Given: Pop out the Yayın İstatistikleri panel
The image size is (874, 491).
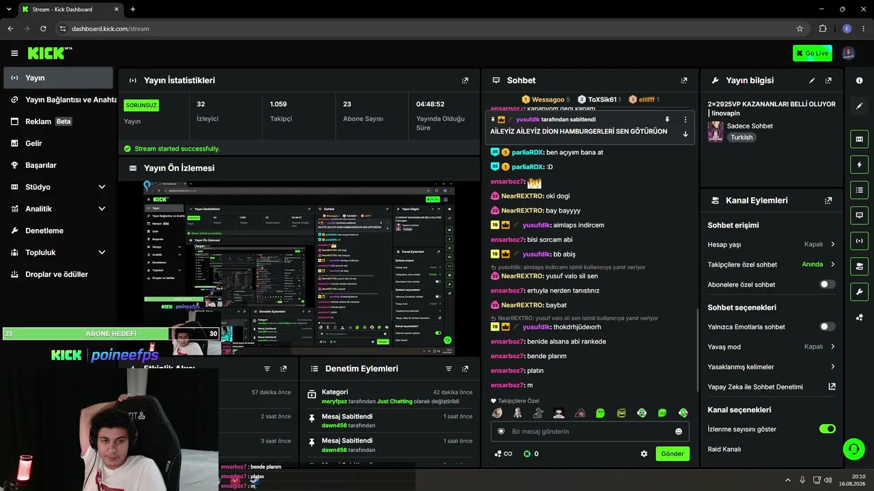Looking at the screenshot, I should point(465,80).
